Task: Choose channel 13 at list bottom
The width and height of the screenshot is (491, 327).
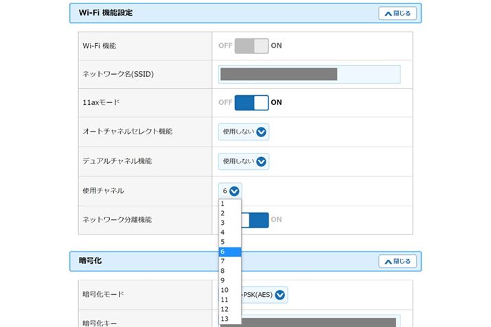Action: (229, 319)
